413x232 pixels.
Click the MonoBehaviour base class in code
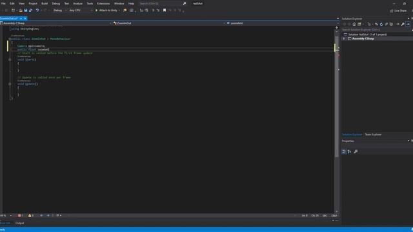[x=60, y=39]
